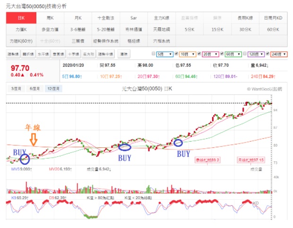Screen dimensions: 293x228
Task: Open the 240日 period dropdown
Action: tap(279, 54)
